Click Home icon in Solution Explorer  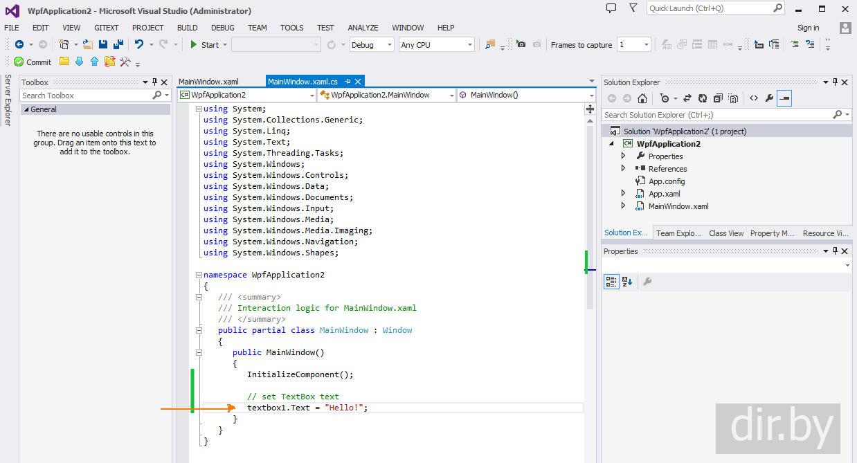pyautogui.click(x=642, y=98)
